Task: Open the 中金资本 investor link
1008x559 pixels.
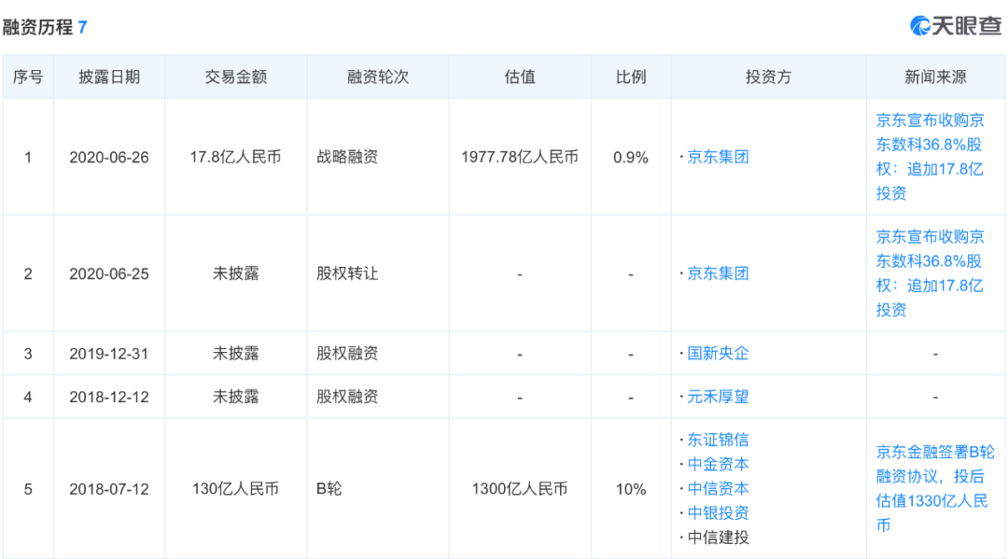Action: pyautogui.click(x=718, y=465)
